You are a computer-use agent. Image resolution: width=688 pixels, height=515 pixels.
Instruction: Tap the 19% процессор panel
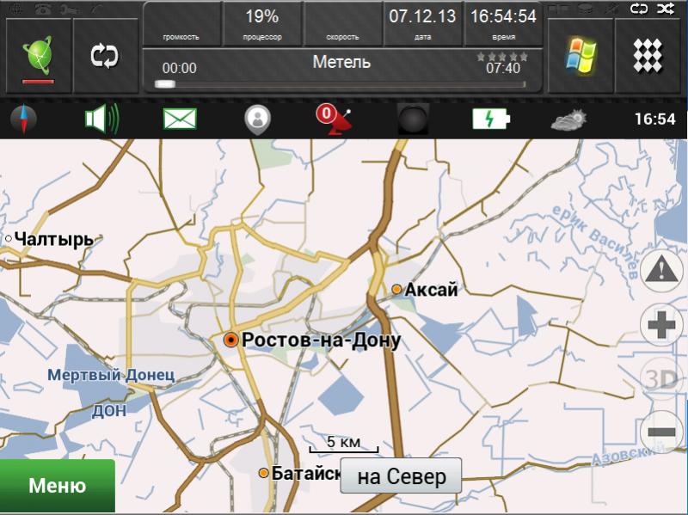click(262, 24)
